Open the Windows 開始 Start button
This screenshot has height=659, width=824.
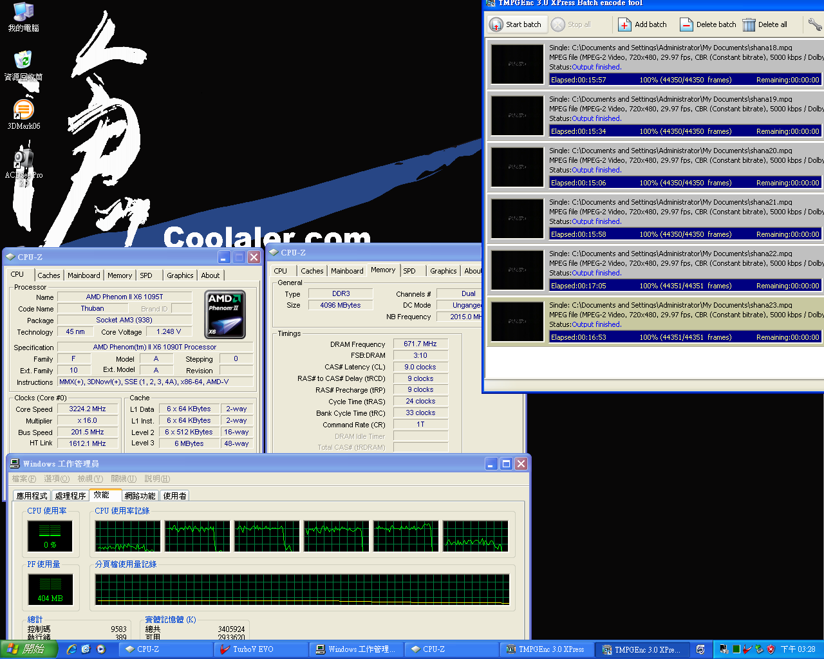29,649
